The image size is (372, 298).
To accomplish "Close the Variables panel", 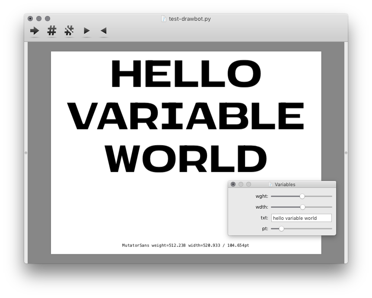I will [233, 184].
